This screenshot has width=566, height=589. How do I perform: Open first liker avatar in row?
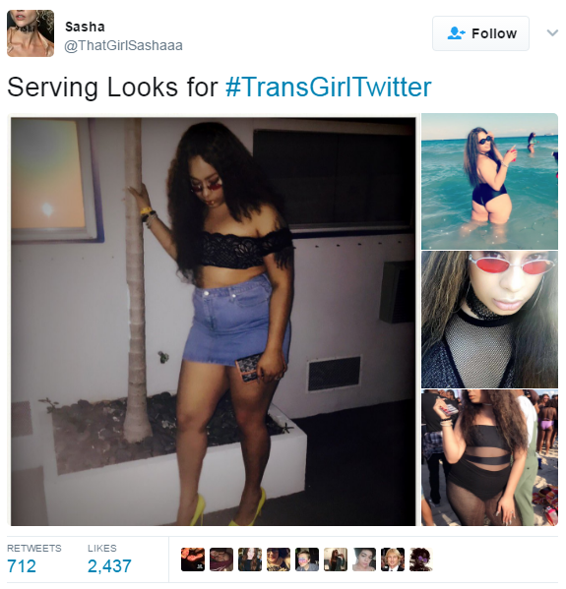(193, 560)
